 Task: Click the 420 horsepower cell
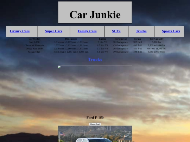[121, 45]
